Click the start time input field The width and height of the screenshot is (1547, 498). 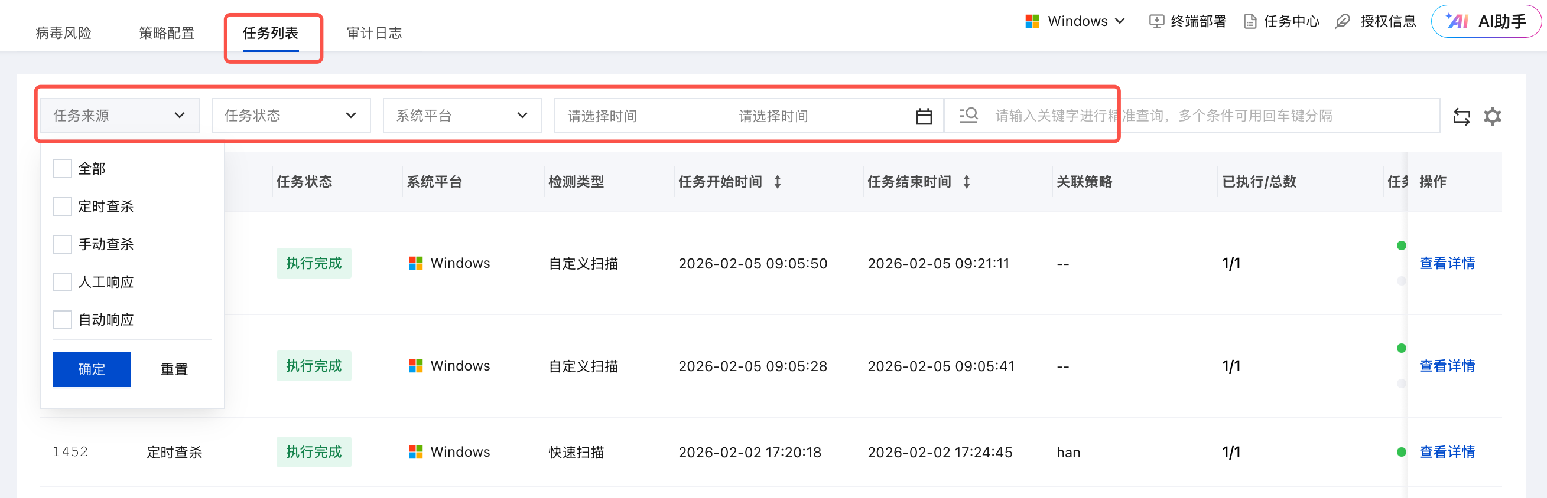click(x=603, y=116)
